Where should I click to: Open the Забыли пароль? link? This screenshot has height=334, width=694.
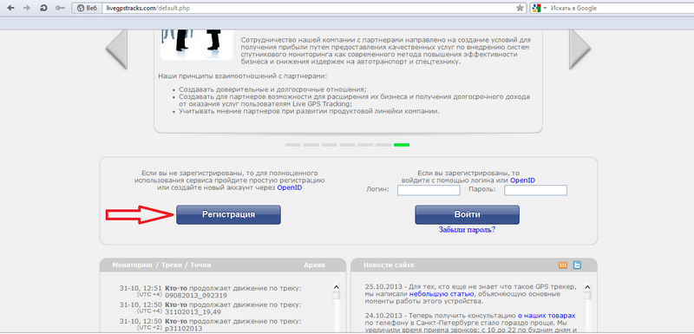[x=467, y=230]
